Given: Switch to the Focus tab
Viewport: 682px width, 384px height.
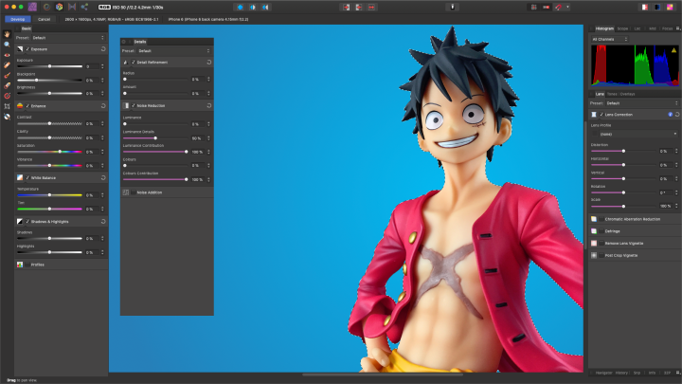Looking at the screenshot, I should (667, 28).
